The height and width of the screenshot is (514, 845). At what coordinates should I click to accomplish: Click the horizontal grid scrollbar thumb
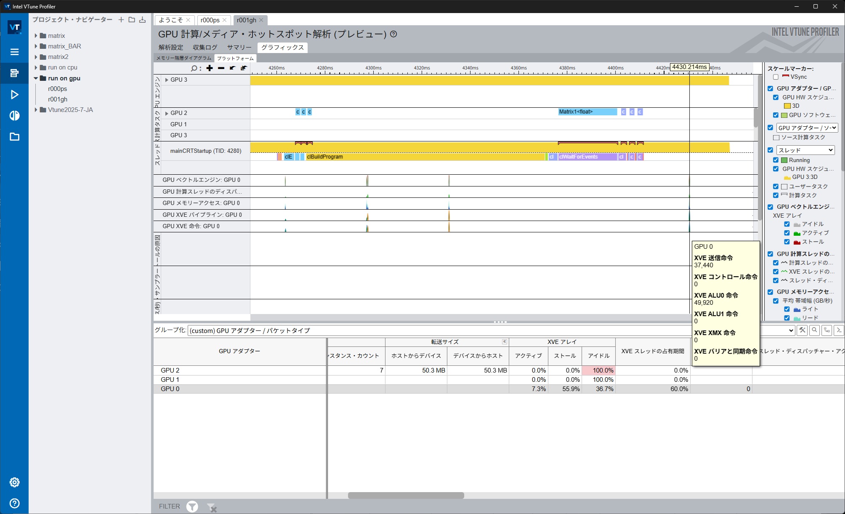click(x=406, y=495)
